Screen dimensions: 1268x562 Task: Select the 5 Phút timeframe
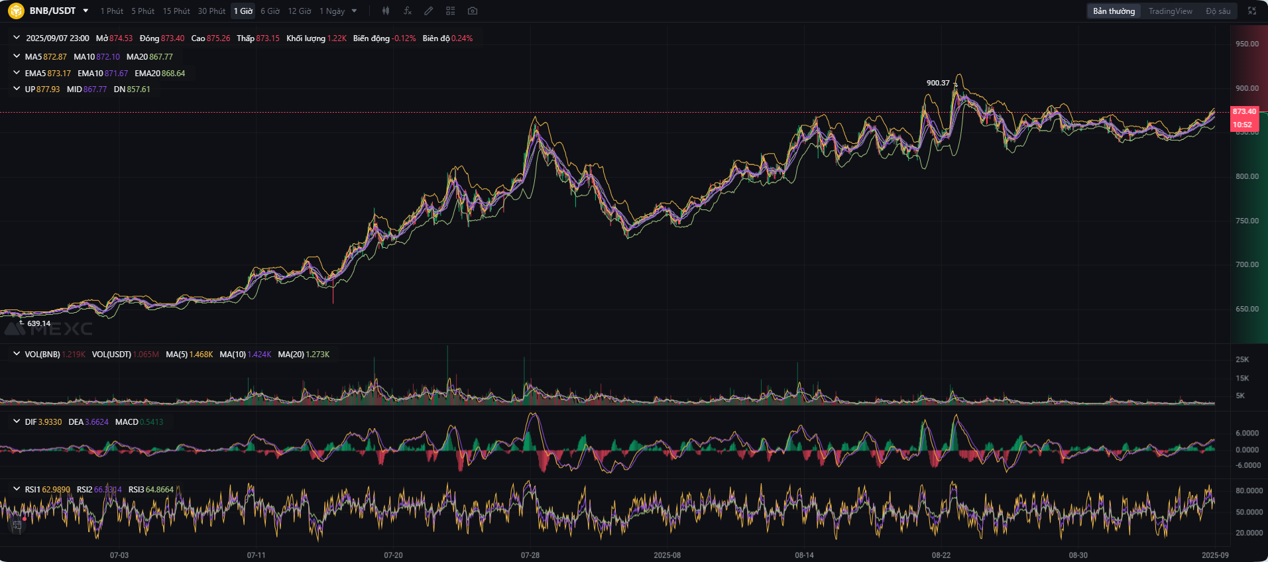[143, 11]
